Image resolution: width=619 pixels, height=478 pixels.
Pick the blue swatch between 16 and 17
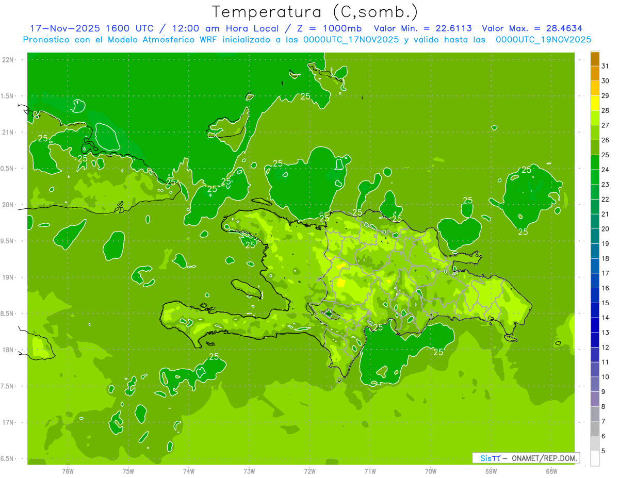coord(595,281)
